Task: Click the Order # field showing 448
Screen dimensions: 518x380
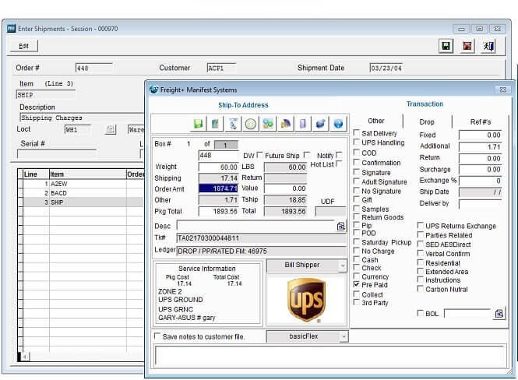Action: point(93,68)
